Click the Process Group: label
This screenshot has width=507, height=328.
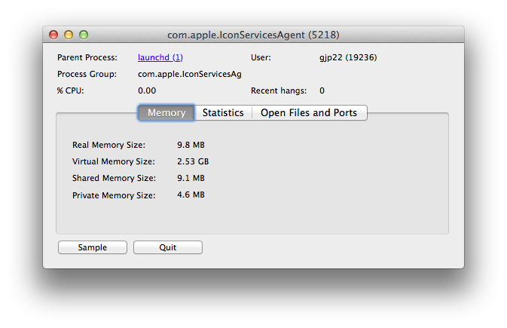click(87, 74)
